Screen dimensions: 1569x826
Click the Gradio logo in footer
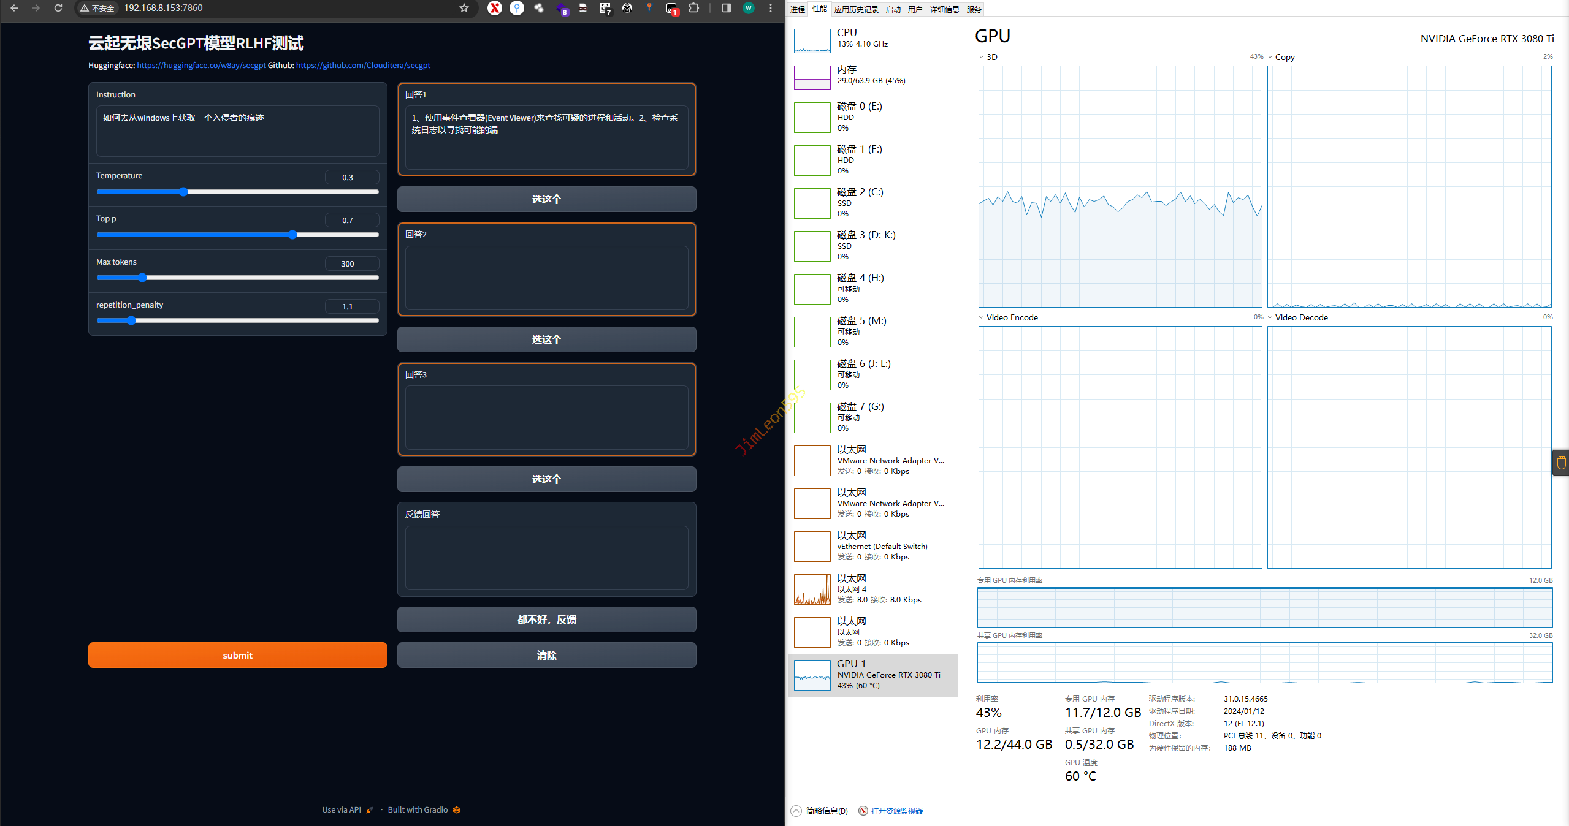pos(457,809)
